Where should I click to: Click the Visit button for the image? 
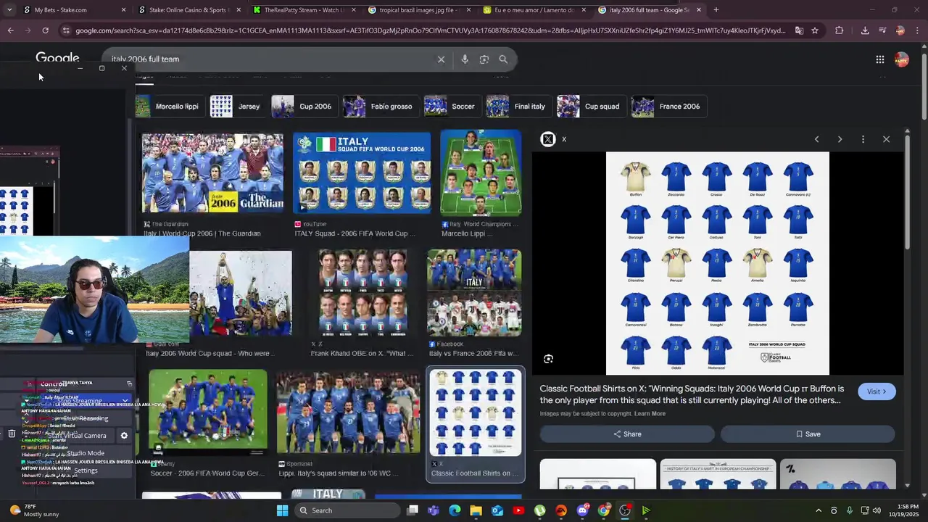pyautogui.click(x=877, y=391)
